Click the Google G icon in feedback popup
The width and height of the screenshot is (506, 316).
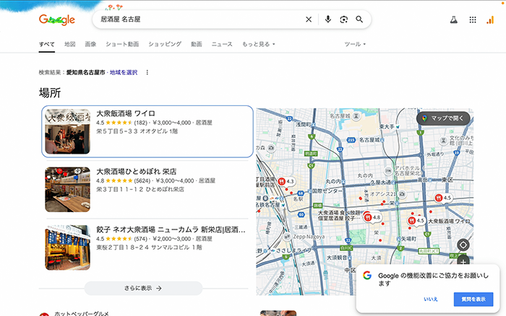coord(367,276)
